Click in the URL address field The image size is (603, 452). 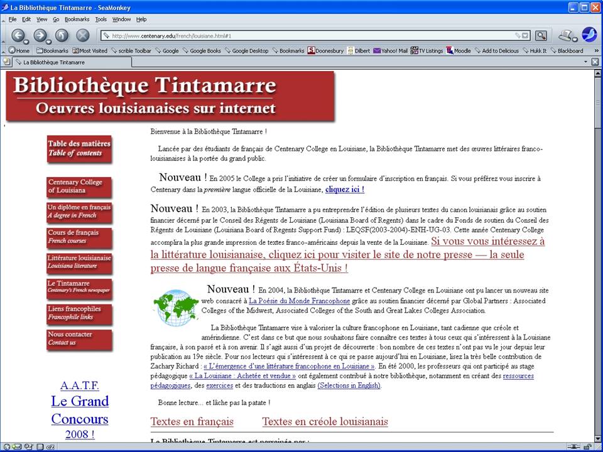tap(308, 36)
